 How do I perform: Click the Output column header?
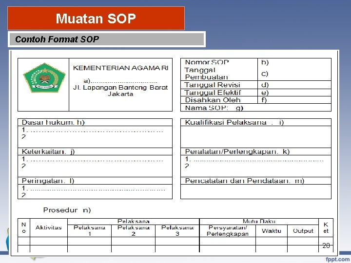click(303, 230)
